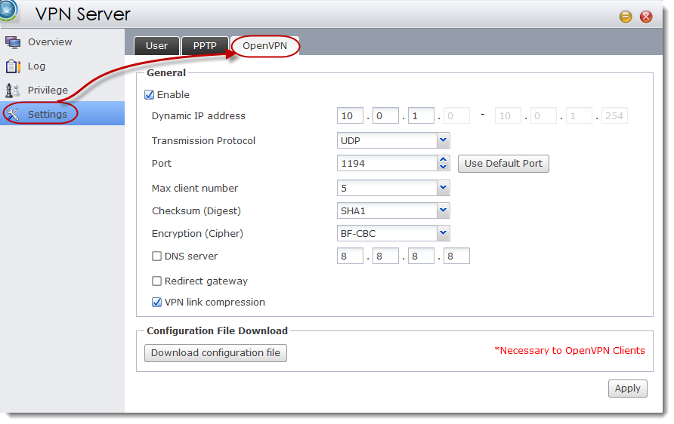Click the yellow minimize window icon
Viewport: 674px width, 424px height.
[x=626, y=17]
